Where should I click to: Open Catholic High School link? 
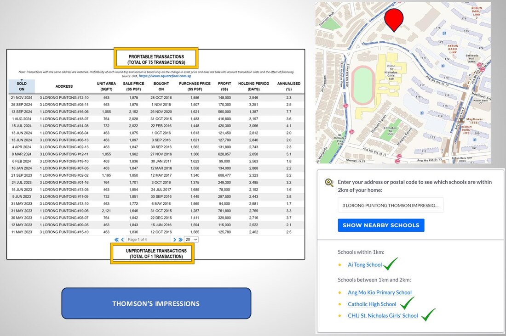(x=372, y=304)
